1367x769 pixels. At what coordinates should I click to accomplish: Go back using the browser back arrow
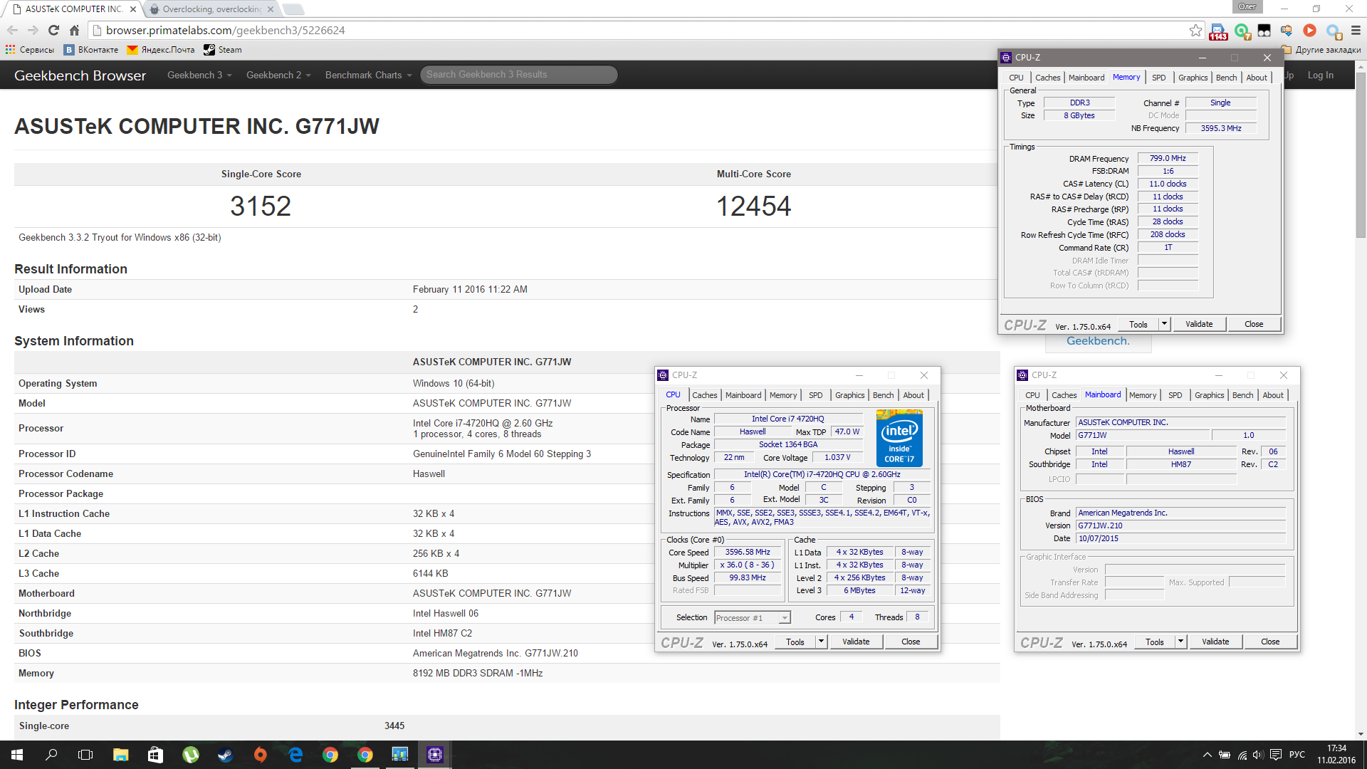click(x=12, y=30)
